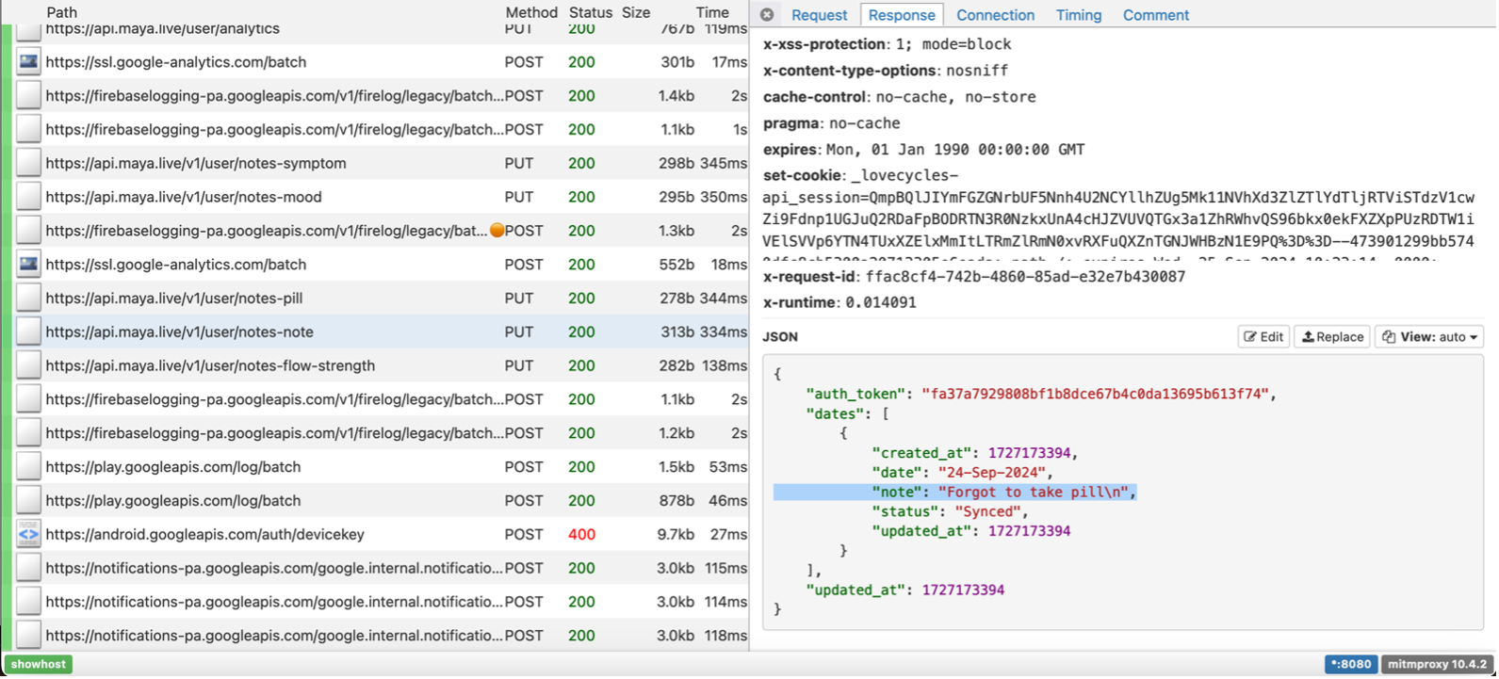This screenshot has width=1499, height=679.
Task: Click the code icon beside android.googleapis.com devicekey
Action: pos(29,535)
